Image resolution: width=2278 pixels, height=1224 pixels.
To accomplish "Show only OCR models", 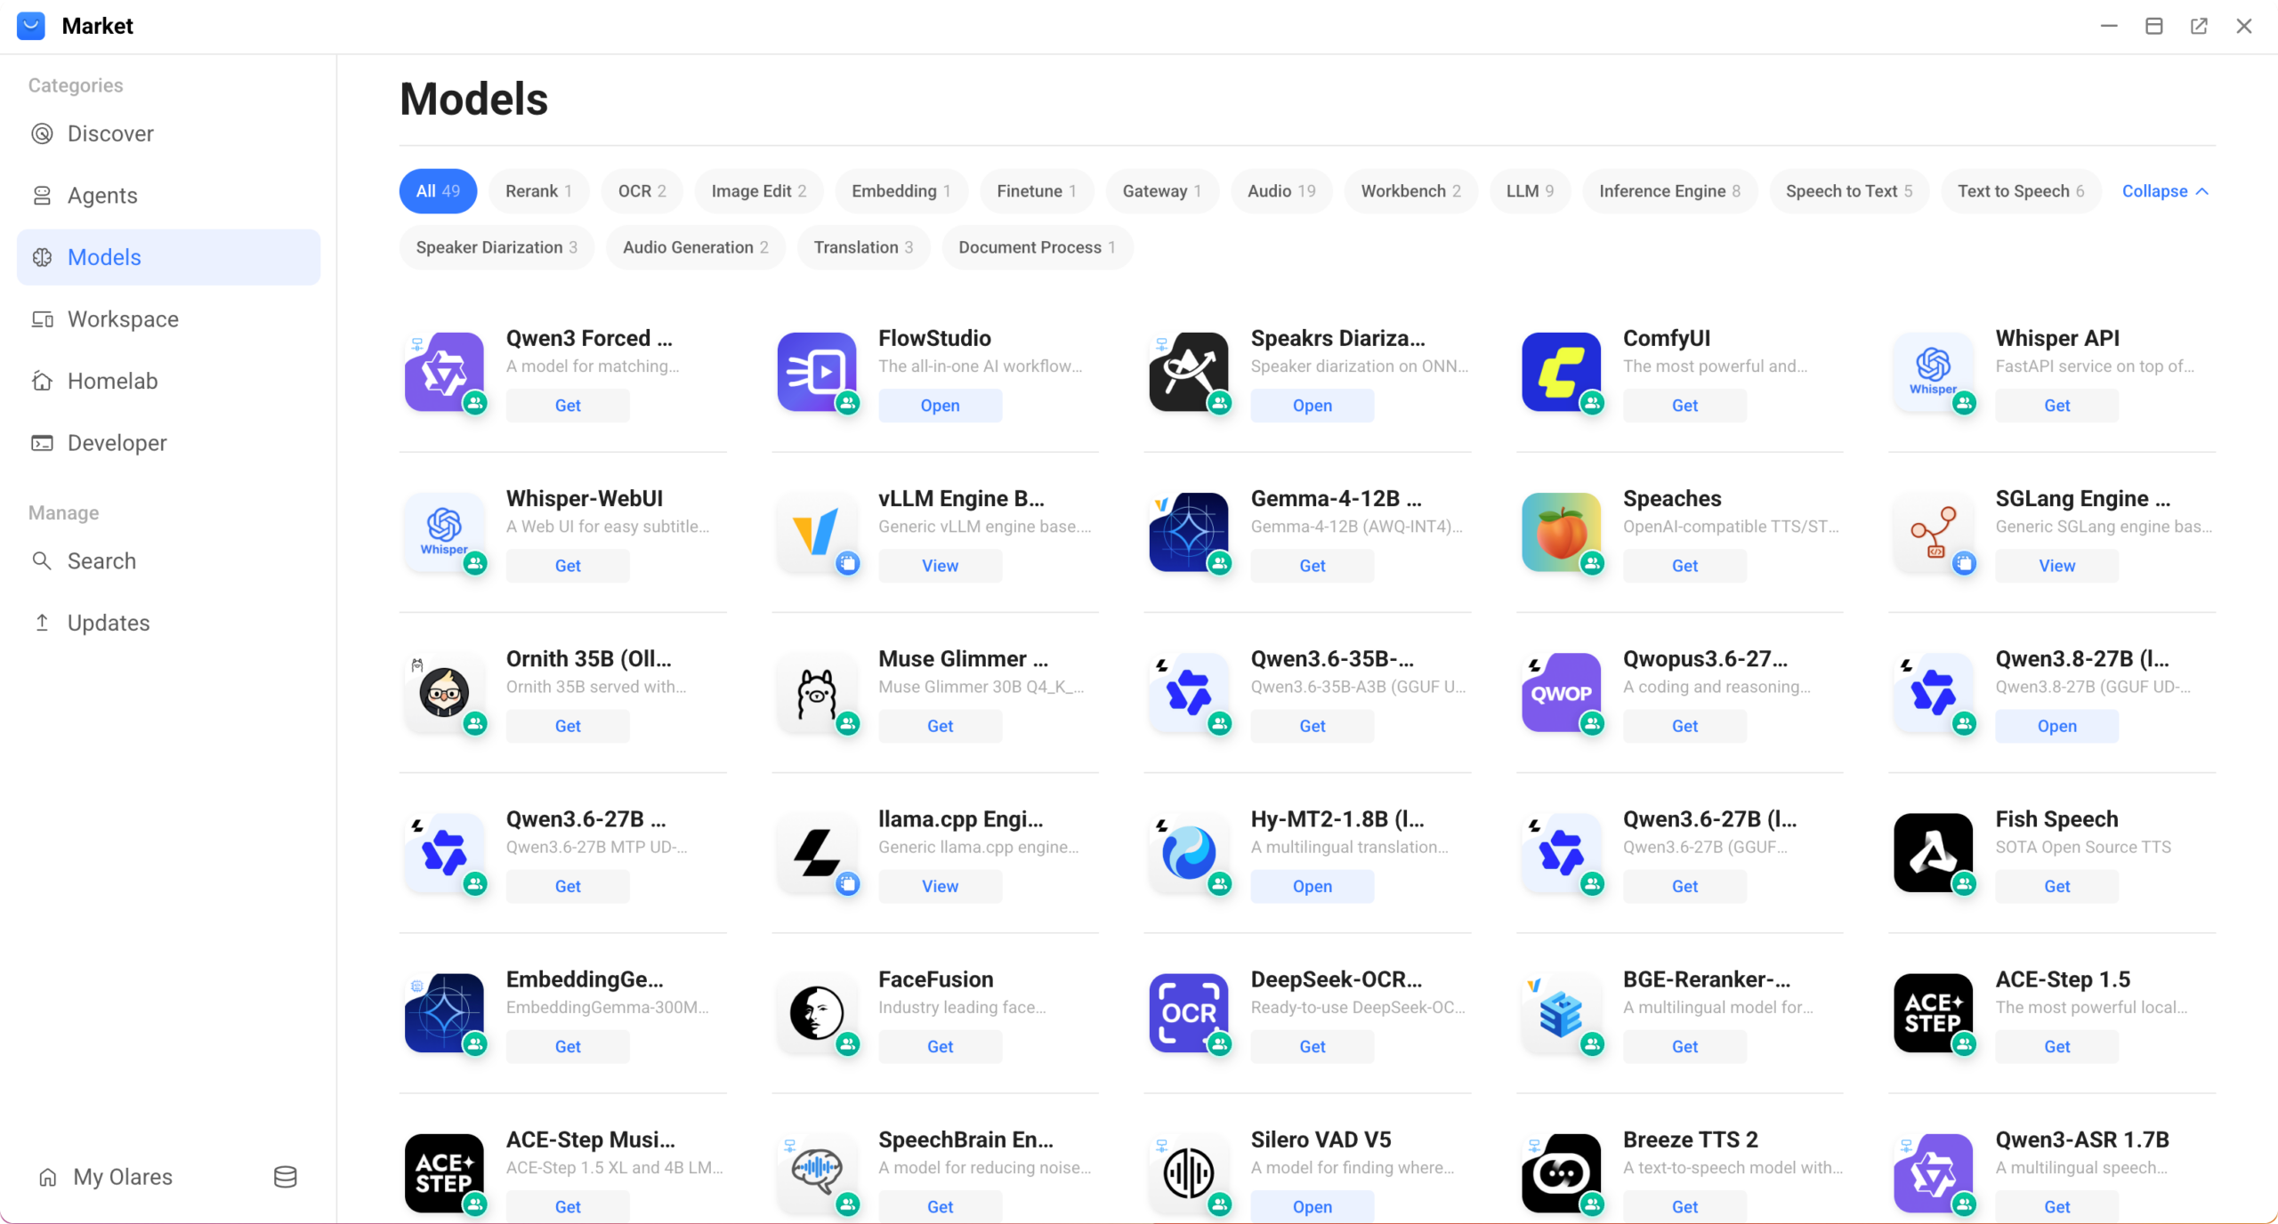I will 642,191.
